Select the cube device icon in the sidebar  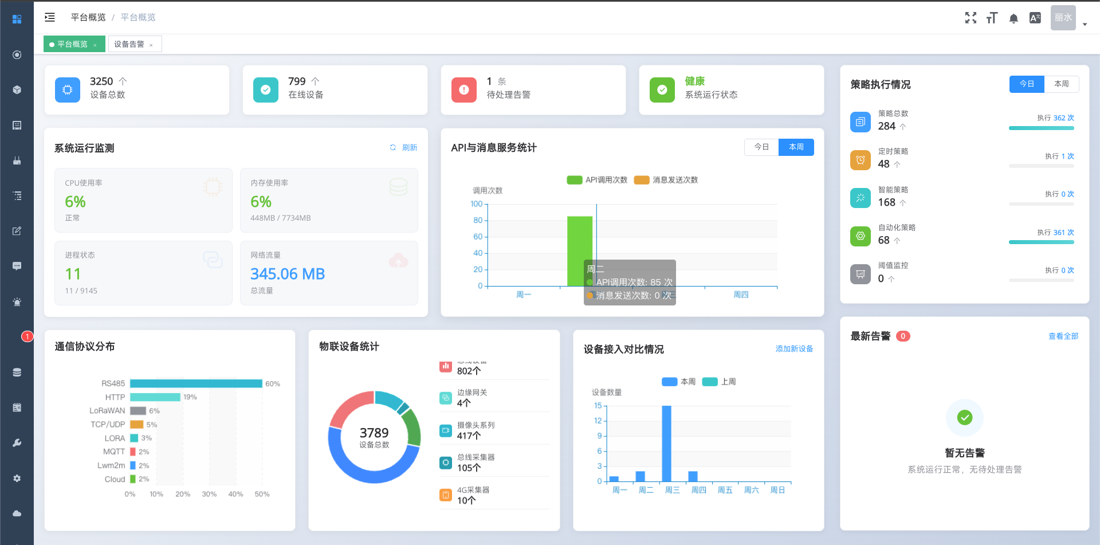[17, 89]
